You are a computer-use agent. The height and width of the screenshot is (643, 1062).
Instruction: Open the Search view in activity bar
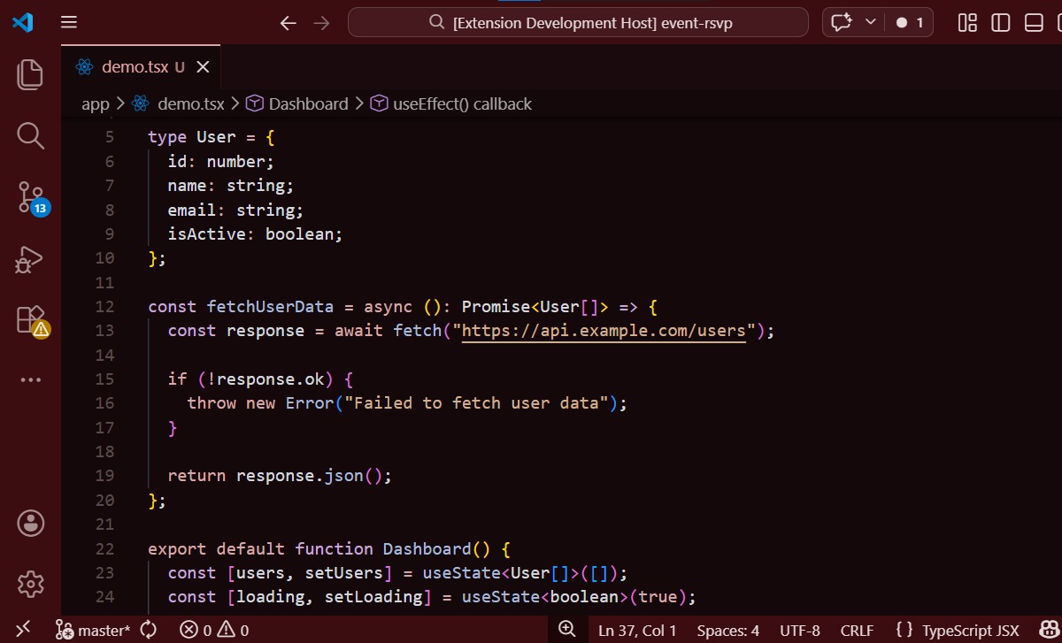30,135
